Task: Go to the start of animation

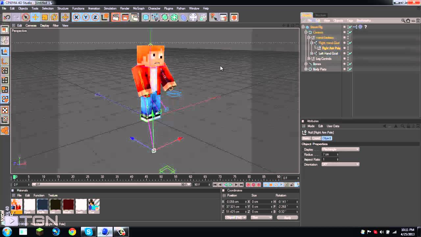Action: point(215,185)
